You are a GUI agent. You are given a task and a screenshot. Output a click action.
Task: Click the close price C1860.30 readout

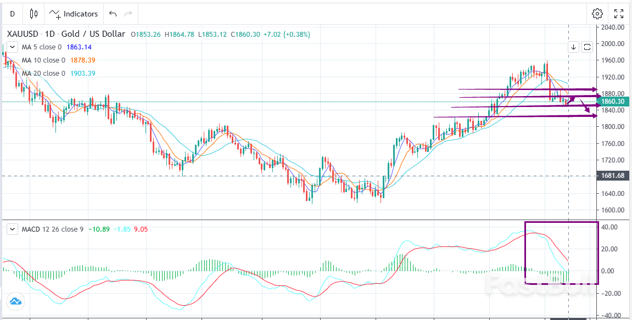(245, 35)
